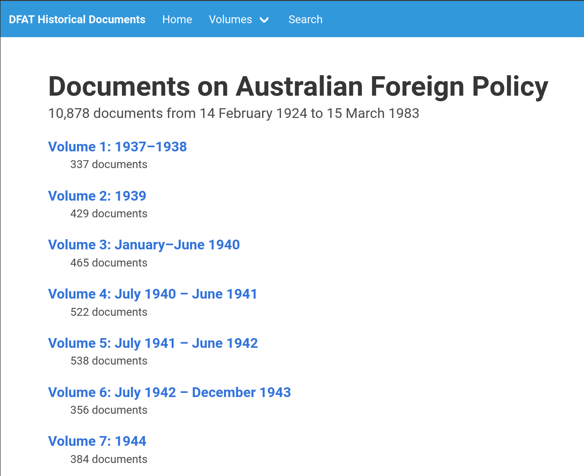The image size is (584, 476).
Task: Click the '337 documents' text
Action: click(109, 164)
